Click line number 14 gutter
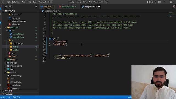176x99 pixels. click(44, 39)
